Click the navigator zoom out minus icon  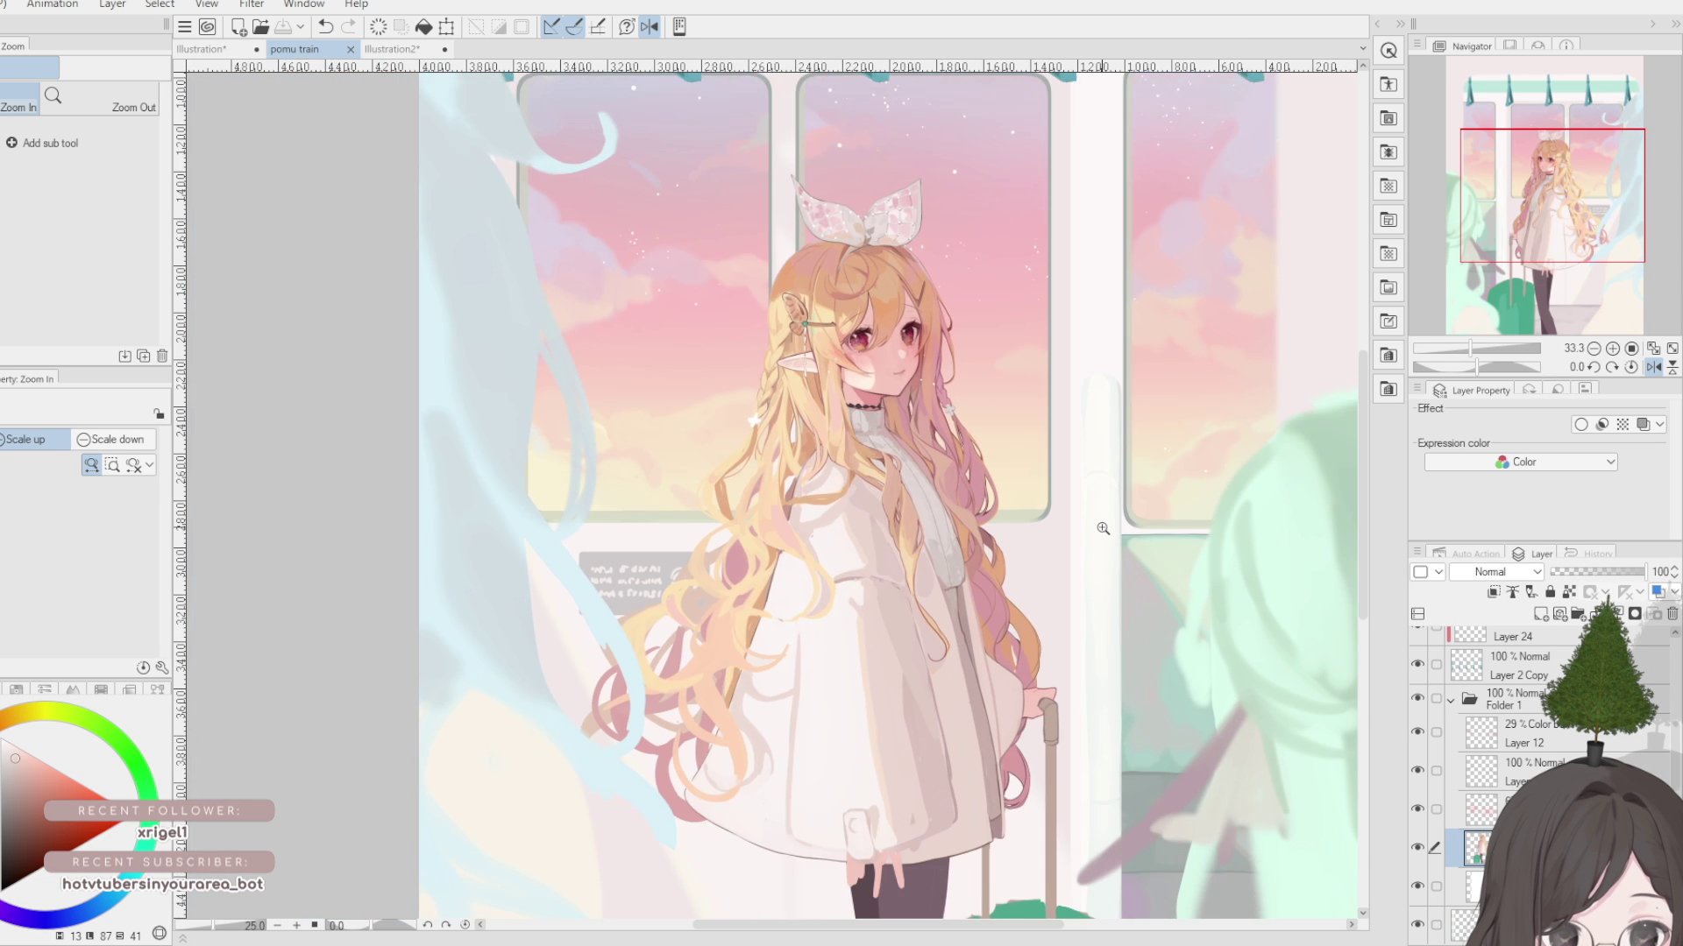[1594, 348]
